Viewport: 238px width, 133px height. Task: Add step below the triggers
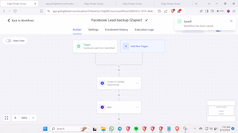(119, 70)
